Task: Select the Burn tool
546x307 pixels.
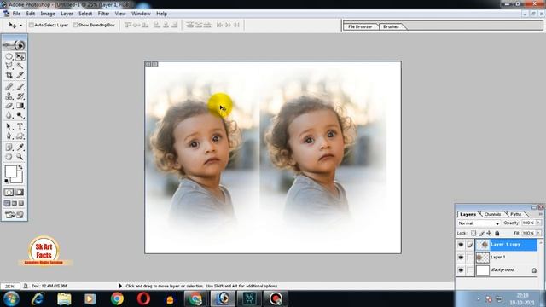Action: pyautogui.click(x=20, y=115)
